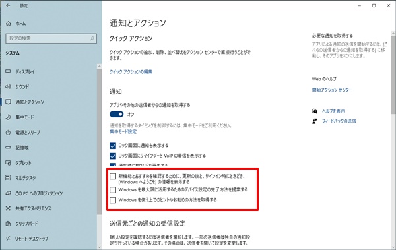Click the ヘルプを表示 help icon
The width and height of the screenshot is (396, 250).
pyautogui.click(x=315, y=111)
